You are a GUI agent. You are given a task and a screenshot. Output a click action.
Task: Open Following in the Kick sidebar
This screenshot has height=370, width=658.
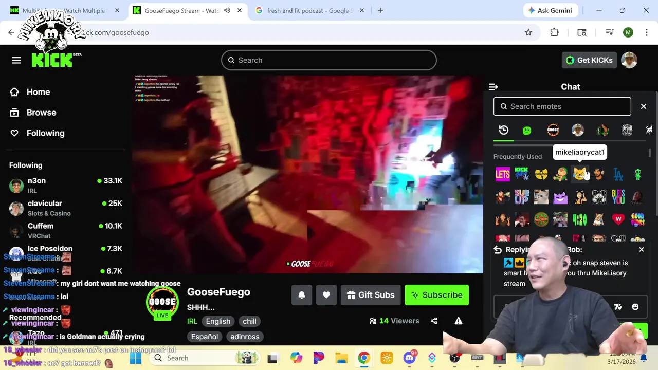[38, 133]
